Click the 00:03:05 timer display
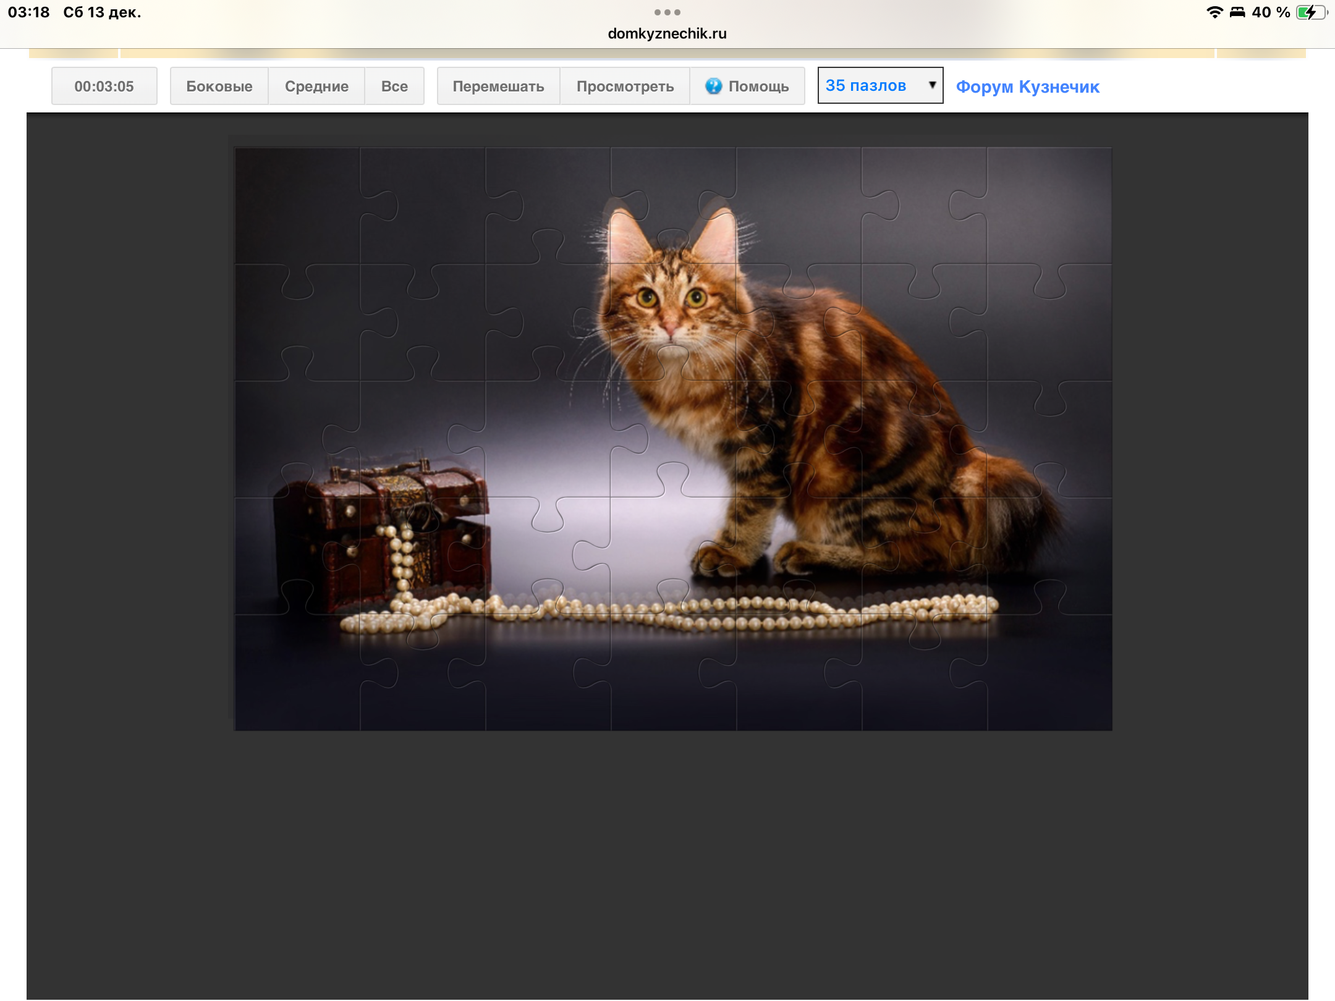Image resolution: width=1335 pixels, height=1001 pixels. [104, 86]
